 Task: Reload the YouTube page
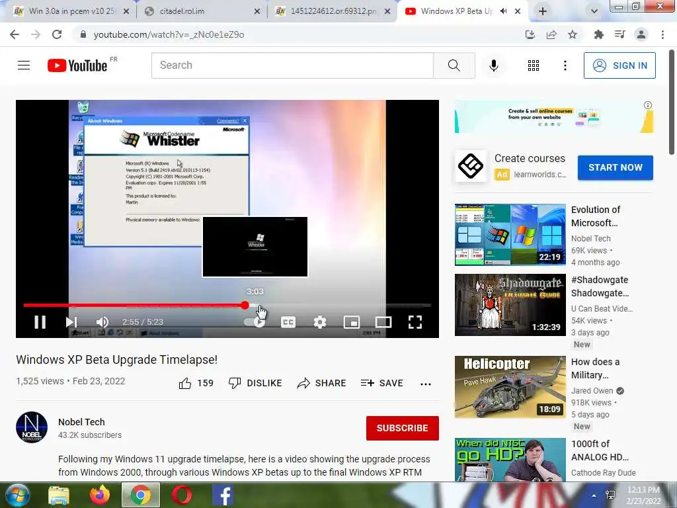click(x=57, y=34)
